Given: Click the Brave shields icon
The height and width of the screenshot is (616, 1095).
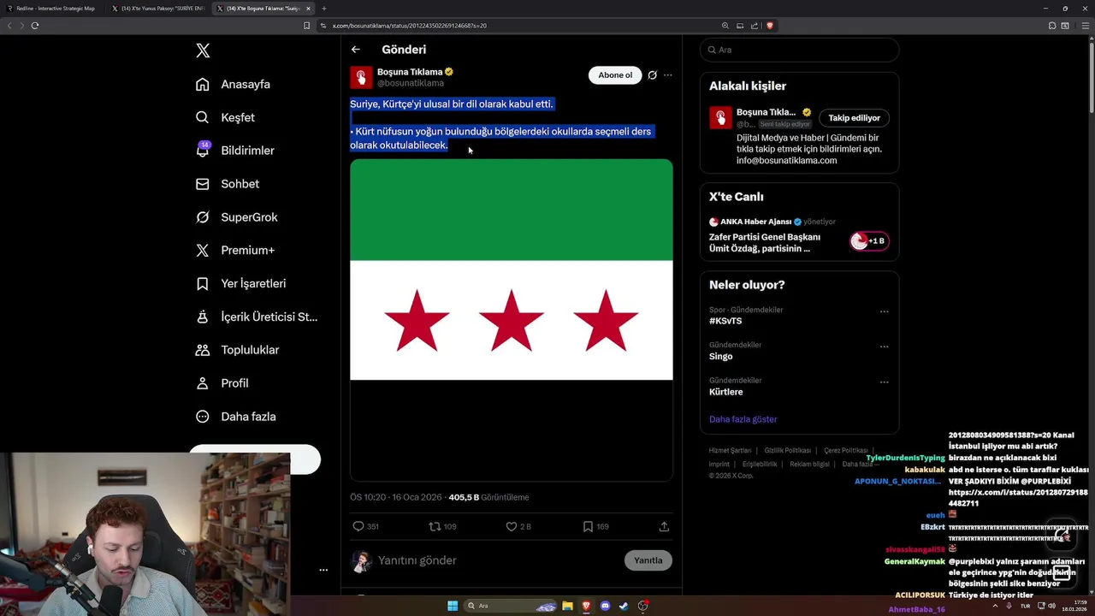Looking at the screenshot, I should coord(770,26).
